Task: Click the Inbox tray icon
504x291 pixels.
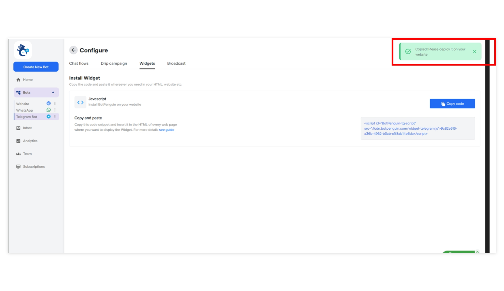Action: pos(18,128)
